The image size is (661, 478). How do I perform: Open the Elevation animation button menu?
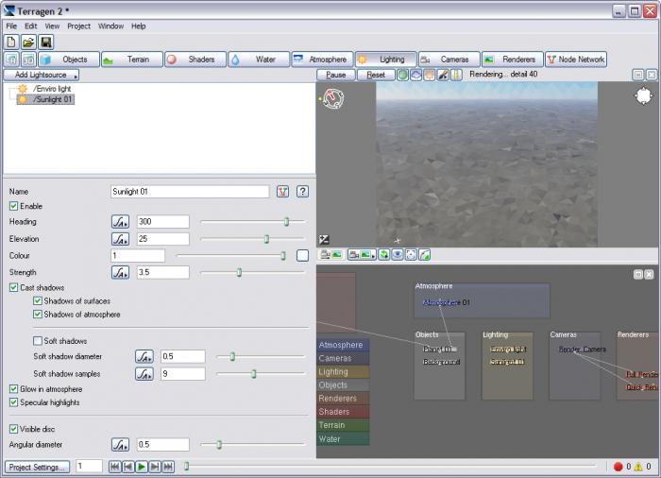point(120,239)
